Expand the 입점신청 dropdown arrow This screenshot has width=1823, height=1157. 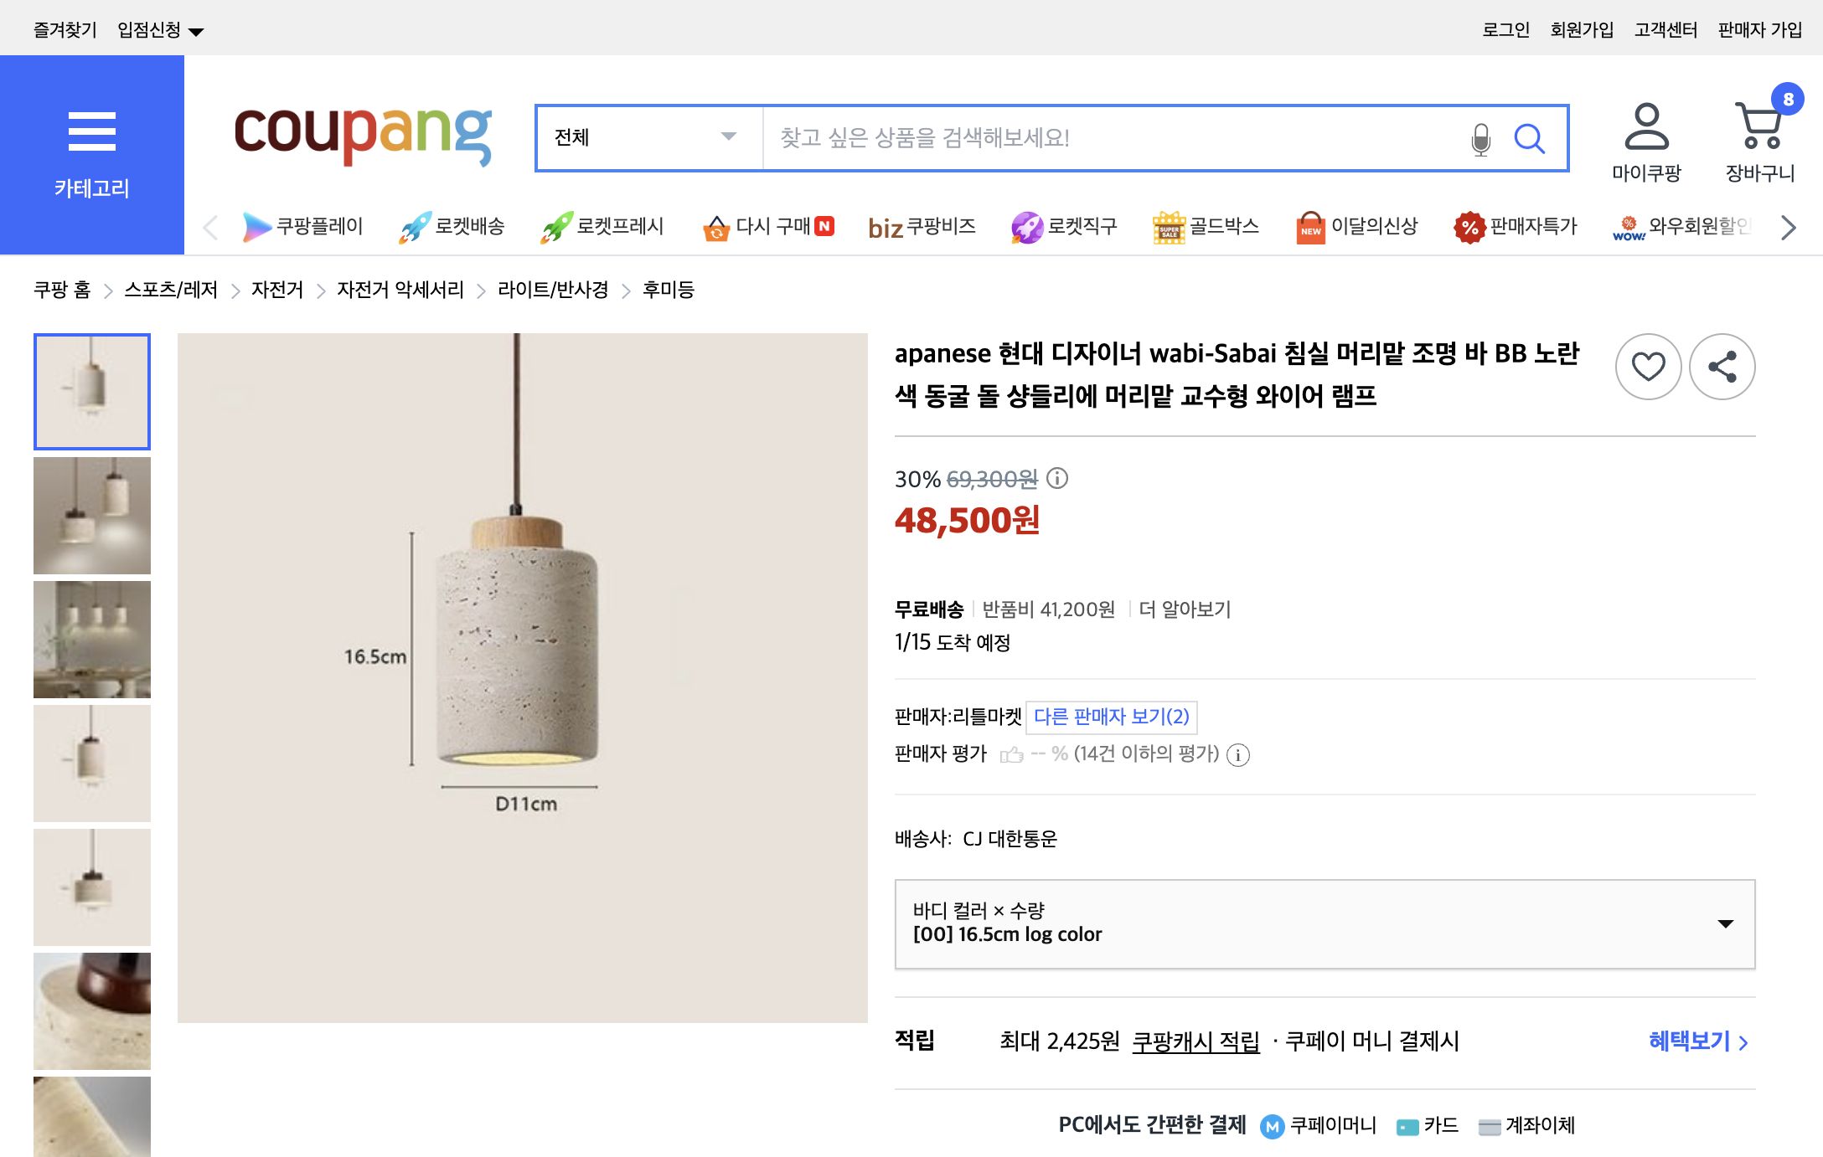[196, 29]
